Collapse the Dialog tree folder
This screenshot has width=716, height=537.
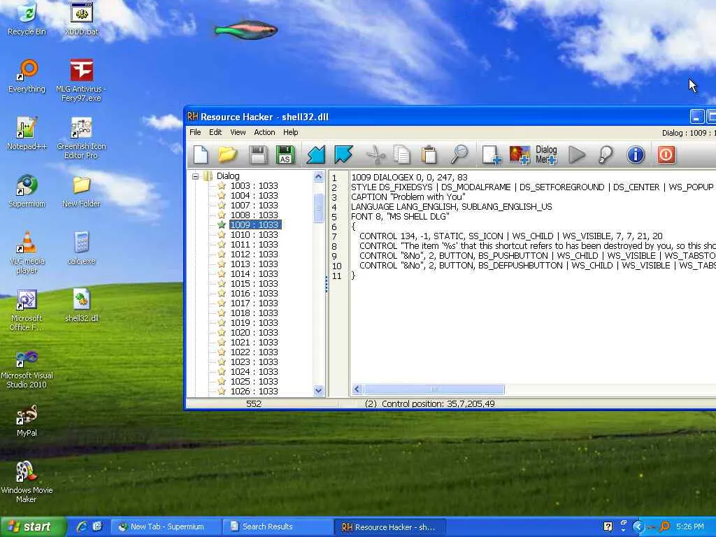[x=196, y=176]
